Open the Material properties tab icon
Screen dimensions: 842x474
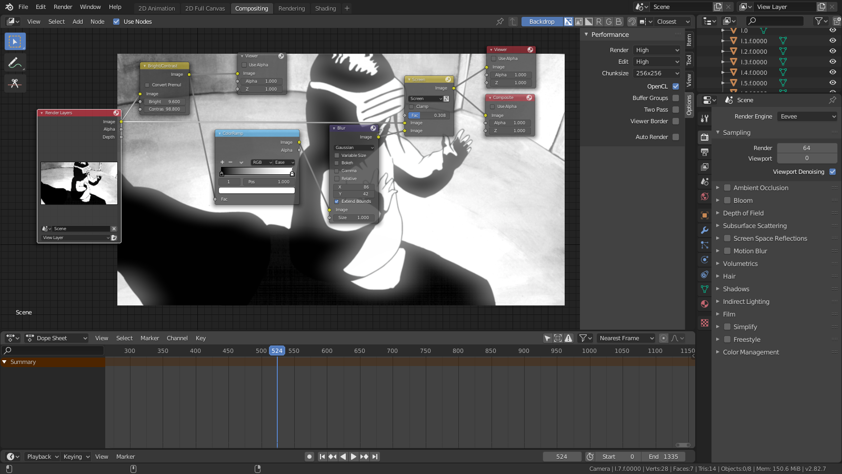coord(705,304)
